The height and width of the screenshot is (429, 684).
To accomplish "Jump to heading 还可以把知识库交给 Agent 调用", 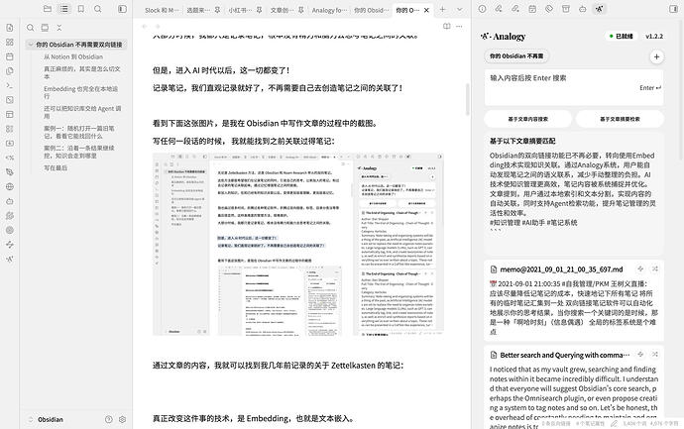I will [x=82, y=112].
